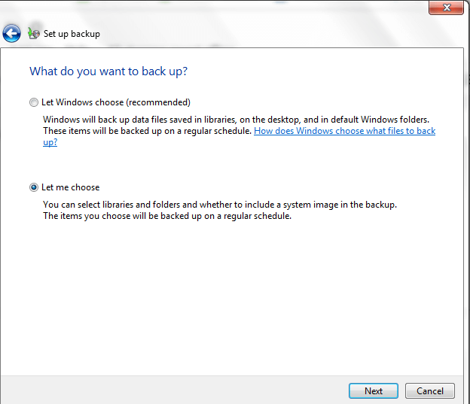The image size is (470, 404).
Task: Select the Let me choose radio button
Action: click(33, 187)
